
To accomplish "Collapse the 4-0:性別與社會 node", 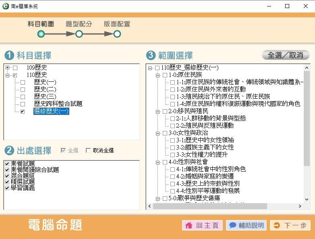I will 157,162.
